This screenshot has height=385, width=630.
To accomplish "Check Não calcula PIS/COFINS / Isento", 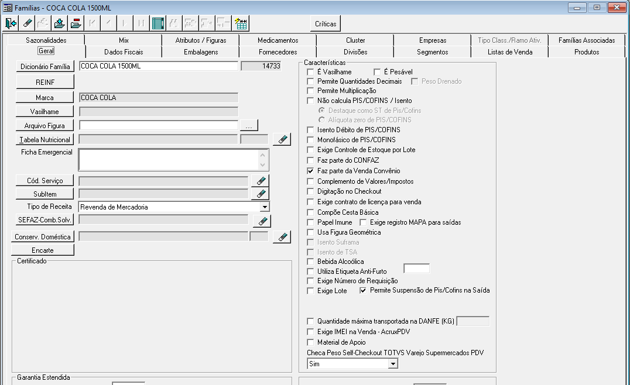I will click(310, 101).
